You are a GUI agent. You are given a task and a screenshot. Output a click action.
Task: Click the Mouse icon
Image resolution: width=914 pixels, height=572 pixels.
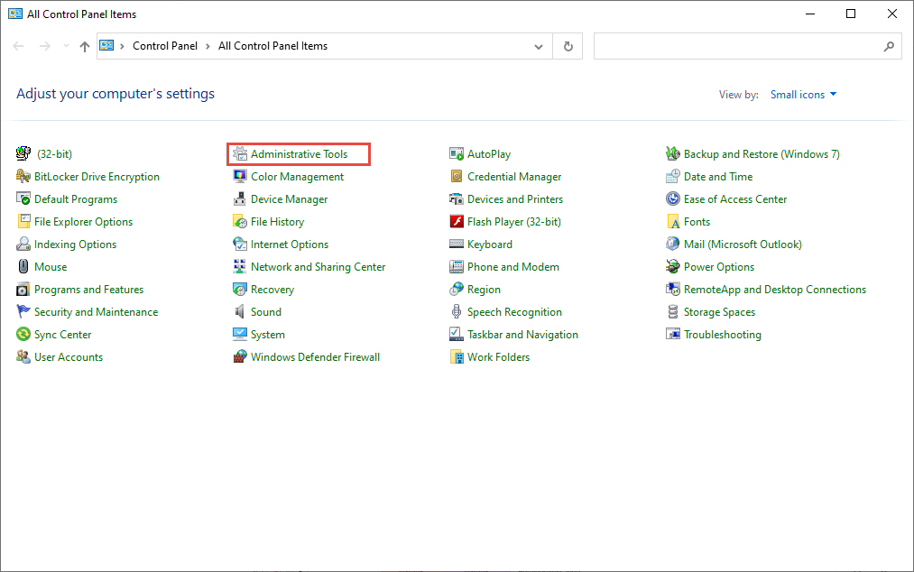pos(23,267)
